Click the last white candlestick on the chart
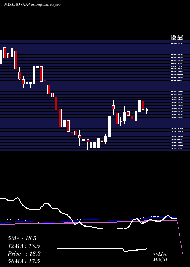 [147, 110]
